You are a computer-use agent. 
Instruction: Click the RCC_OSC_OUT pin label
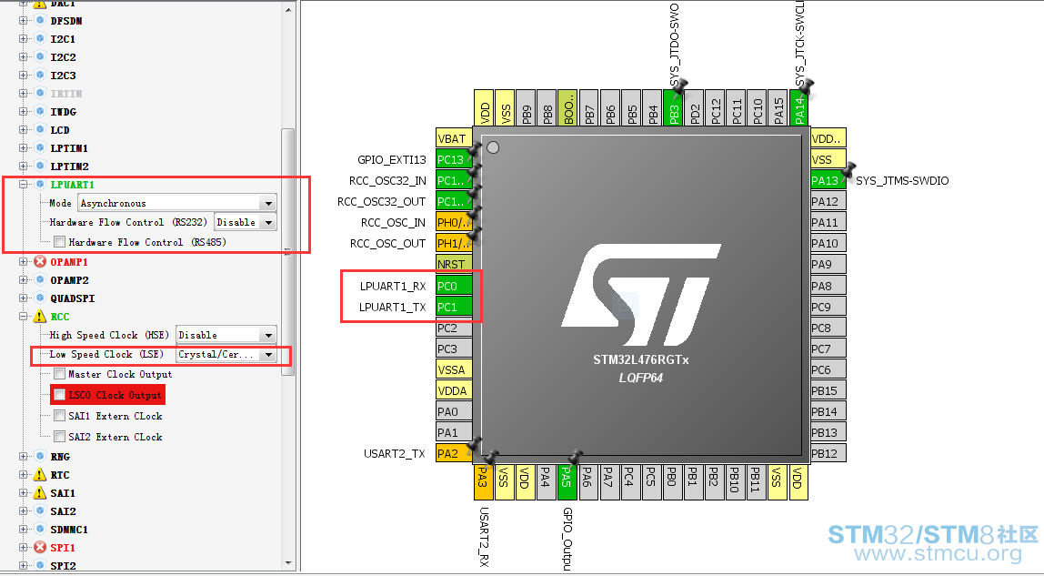(387, 244)
